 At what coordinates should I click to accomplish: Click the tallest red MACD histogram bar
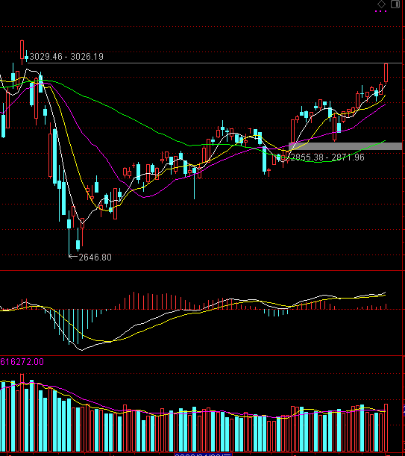pos(134,301)
